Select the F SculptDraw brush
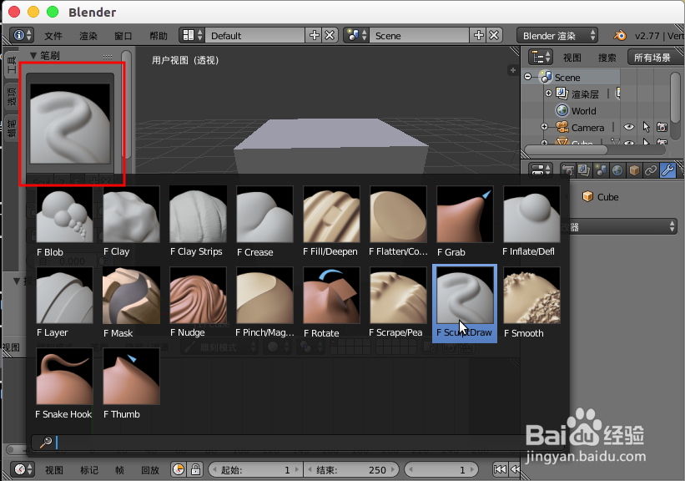The height and width of the screenshot is (481, 685). tap(465, 302)
